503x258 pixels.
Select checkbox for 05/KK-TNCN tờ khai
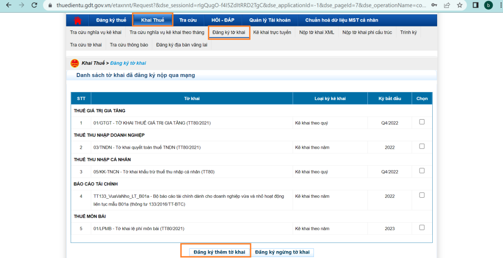click(422, 171)
